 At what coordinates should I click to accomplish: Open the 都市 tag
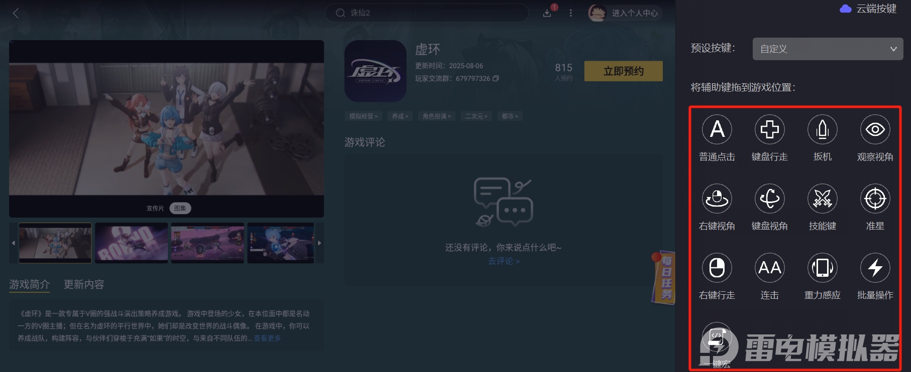point(510,116)
